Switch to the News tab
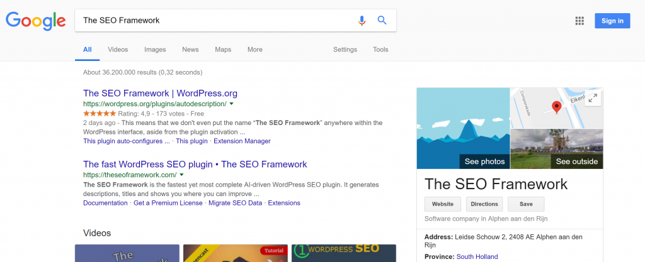 click(190, 50)
